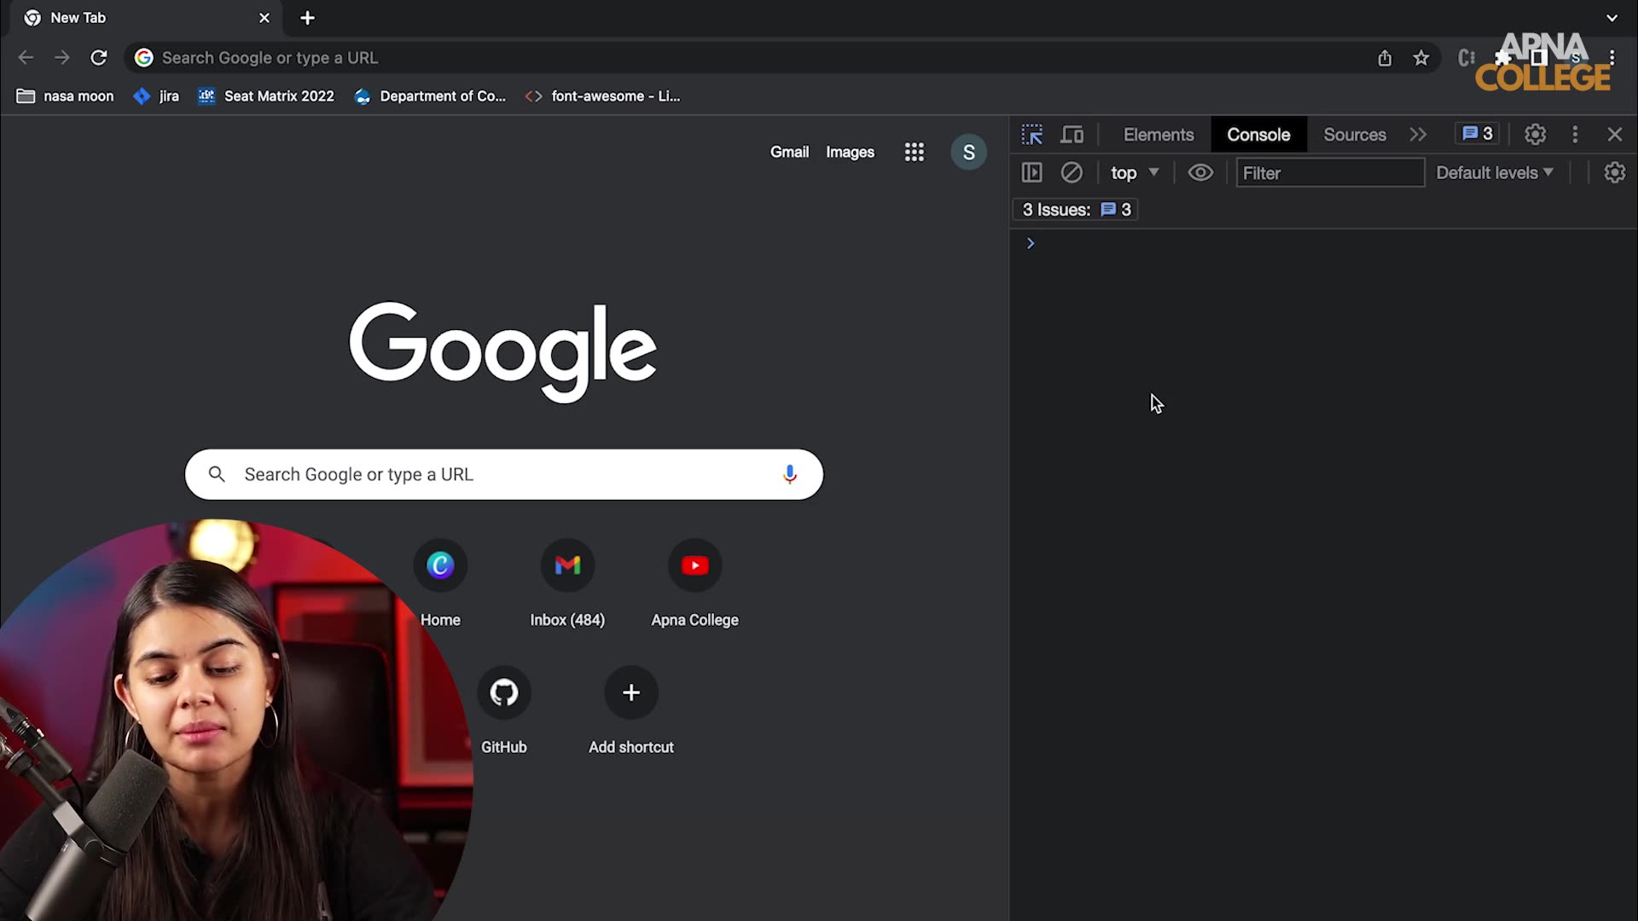Image resolution: width=1638 pixels, height=921 pixels.
Task: Show the console sidebar icon
Action: pyautogui.click(x=1031, y=173)
